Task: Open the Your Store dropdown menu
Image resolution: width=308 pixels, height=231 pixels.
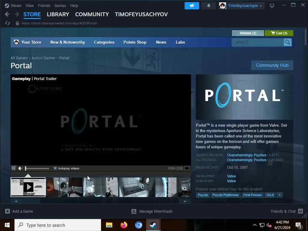Action: 31,42
